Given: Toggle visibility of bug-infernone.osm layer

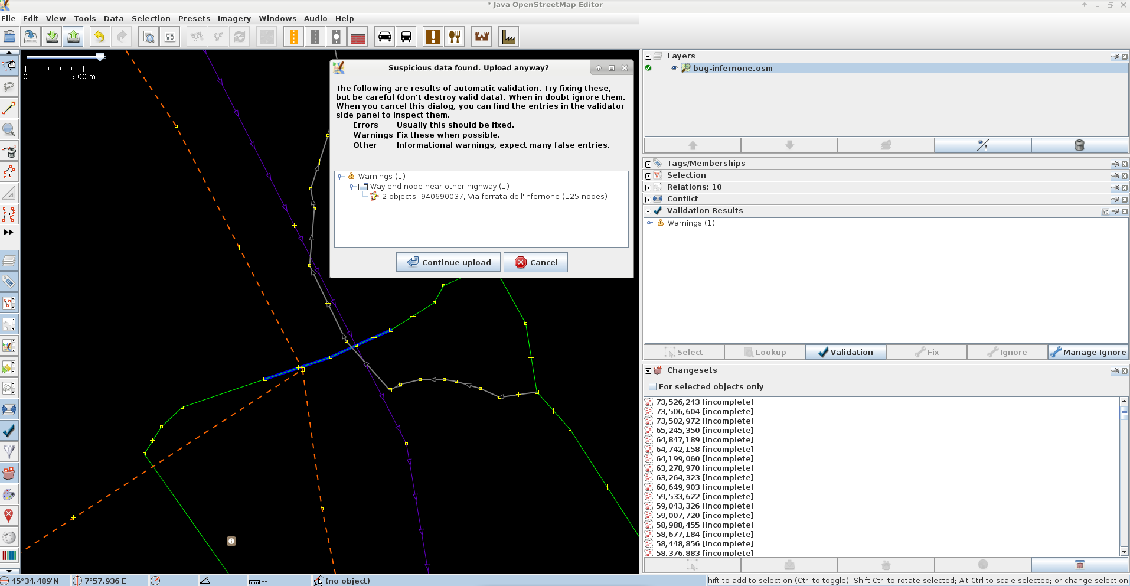Looking at the screenshot, I should [x=674, y=68].
